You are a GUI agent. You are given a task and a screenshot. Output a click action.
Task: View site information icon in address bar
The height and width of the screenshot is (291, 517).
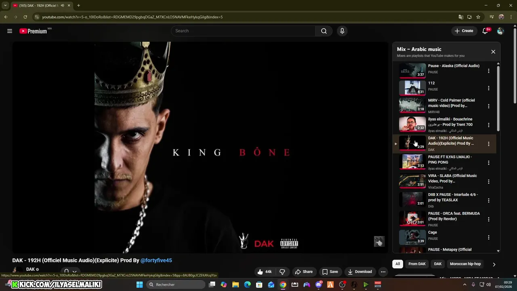coord(37,17)
